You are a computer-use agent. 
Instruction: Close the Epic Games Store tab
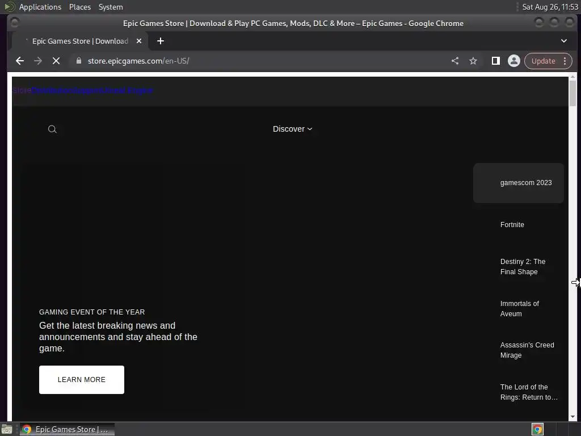(139, 41)
